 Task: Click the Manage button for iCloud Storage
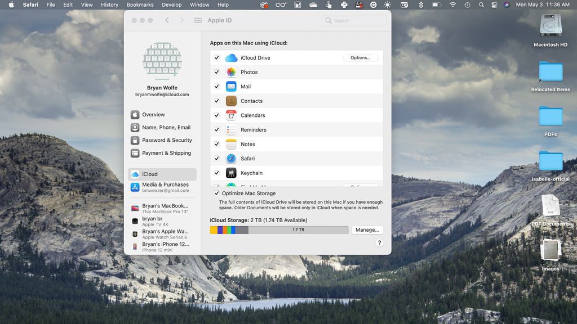click(367, 229)
